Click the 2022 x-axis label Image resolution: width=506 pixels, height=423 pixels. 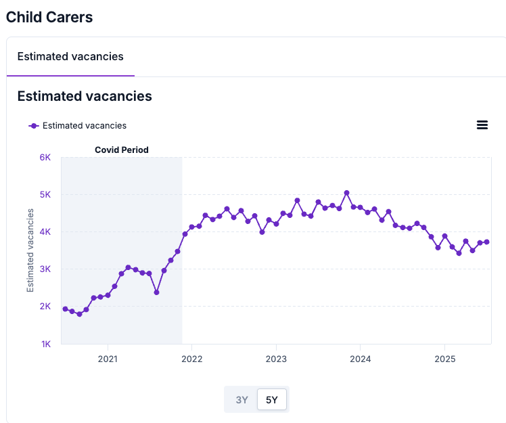(192, 357)
